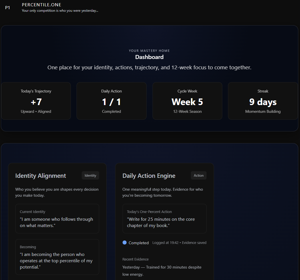Click the P1 logo icon
This screenshot has width=300, height=280.
pos(7,8)
